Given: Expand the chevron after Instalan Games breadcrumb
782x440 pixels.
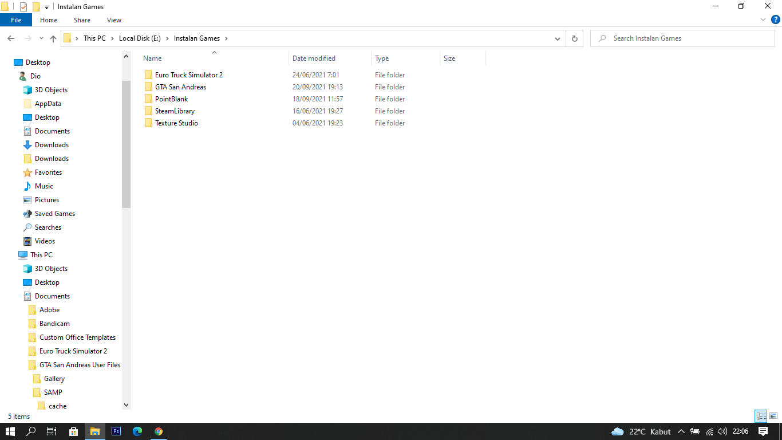Looking at the screenshot, I should [226, 38].
